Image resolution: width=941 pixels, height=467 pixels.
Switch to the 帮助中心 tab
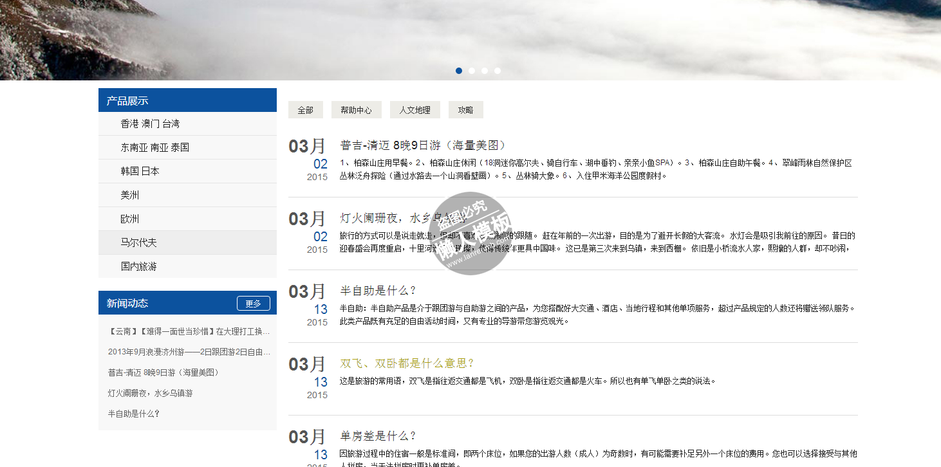click(x=357, y=110)
